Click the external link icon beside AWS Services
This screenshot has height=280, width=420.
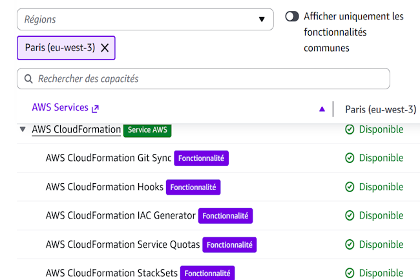click(96, 109)
